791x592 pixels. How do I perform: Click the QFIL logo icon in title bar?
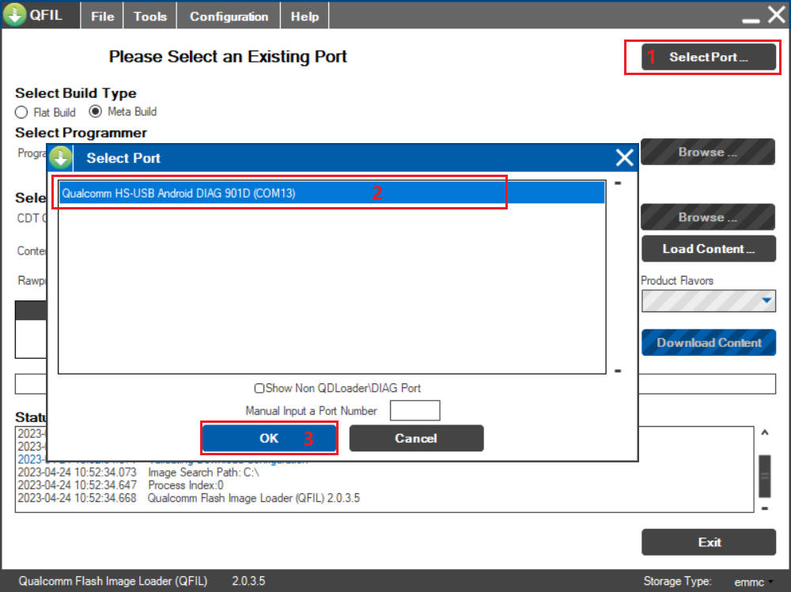point(15,15)
